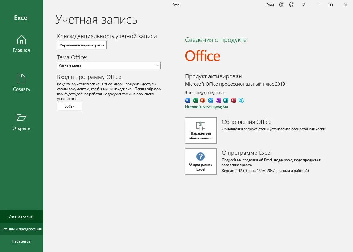Click the Продукт активирован heading
The height and width of the screenshot is (252, 353).
[213, 76]
